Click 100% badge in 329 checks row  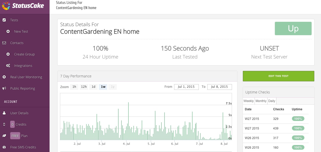pyautogui.click(x=298, y=119)
